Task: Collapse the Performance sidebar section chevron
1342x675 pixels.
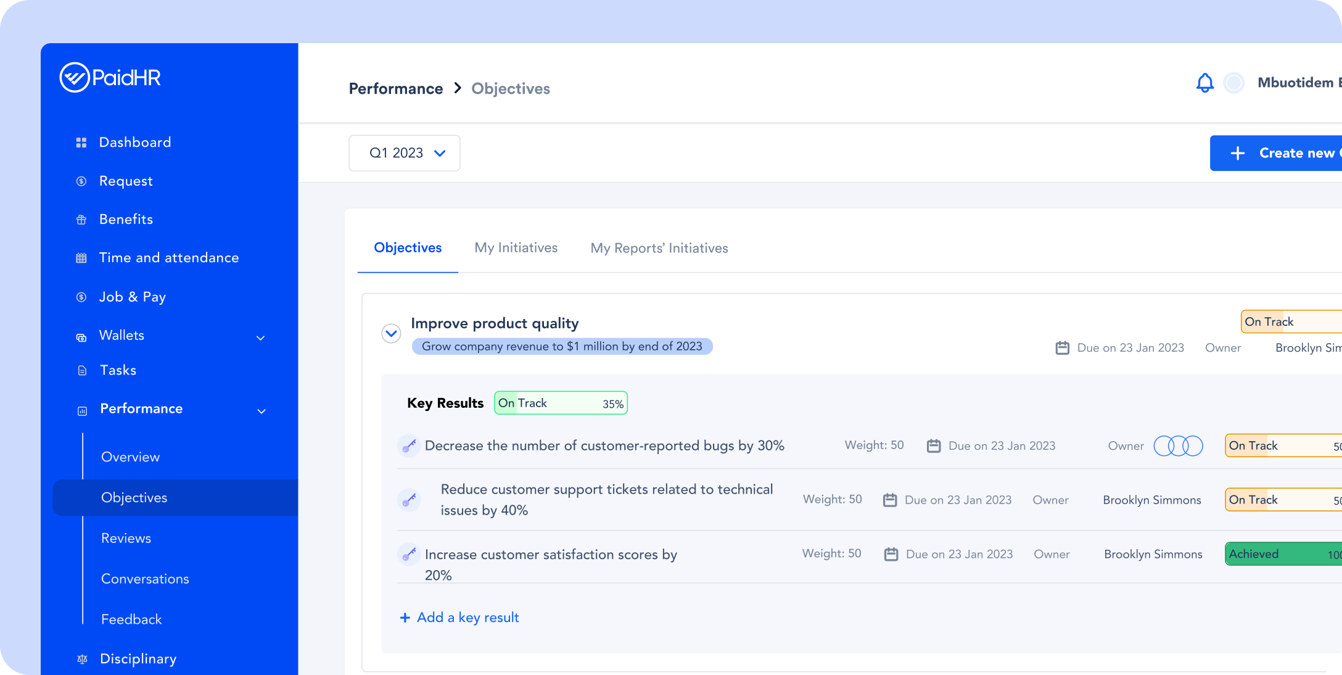Action: 261,411
